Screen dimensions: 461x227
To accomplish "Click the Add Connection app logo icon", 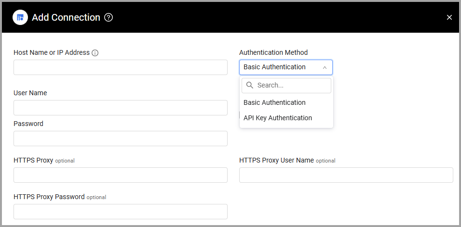I will click(20, 17).
